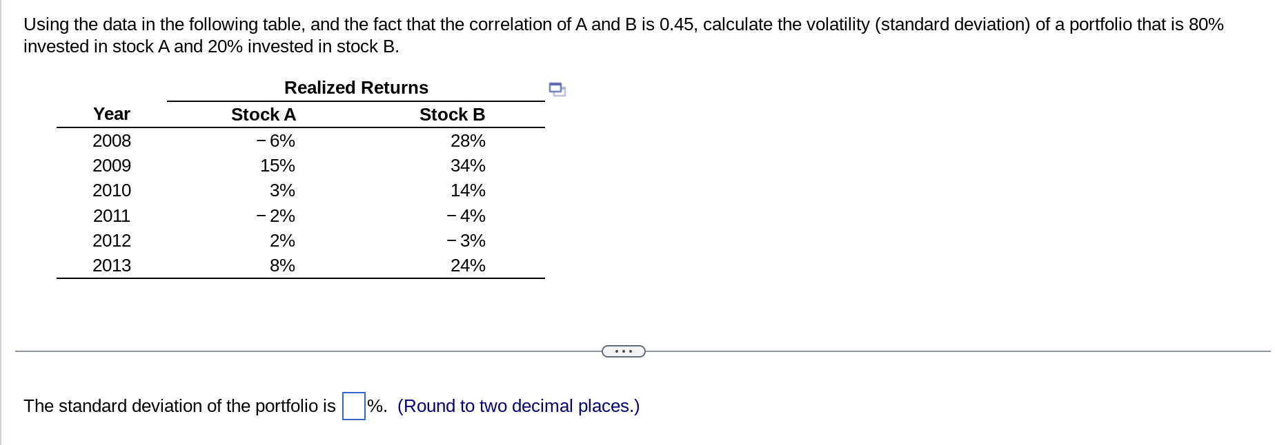Image resolution: width=1275 pixels, height=445 pixels.
Task: Click the Realized Returns table header
Action: click(x=356, y=87)
